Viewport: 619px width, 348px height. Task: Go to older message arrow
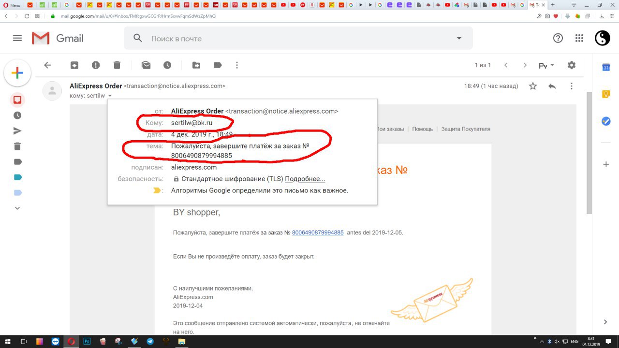[x=525, y=65]
